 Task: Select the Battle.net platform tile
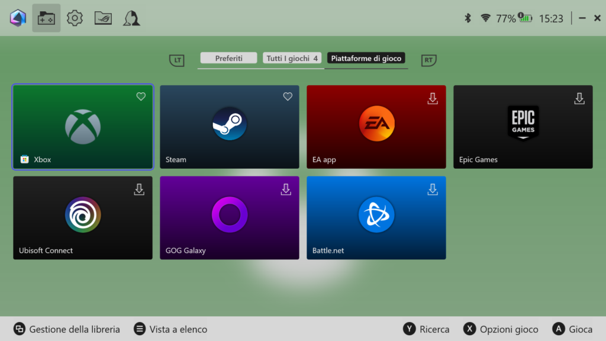pyautogui.click(x=376, y=217)
